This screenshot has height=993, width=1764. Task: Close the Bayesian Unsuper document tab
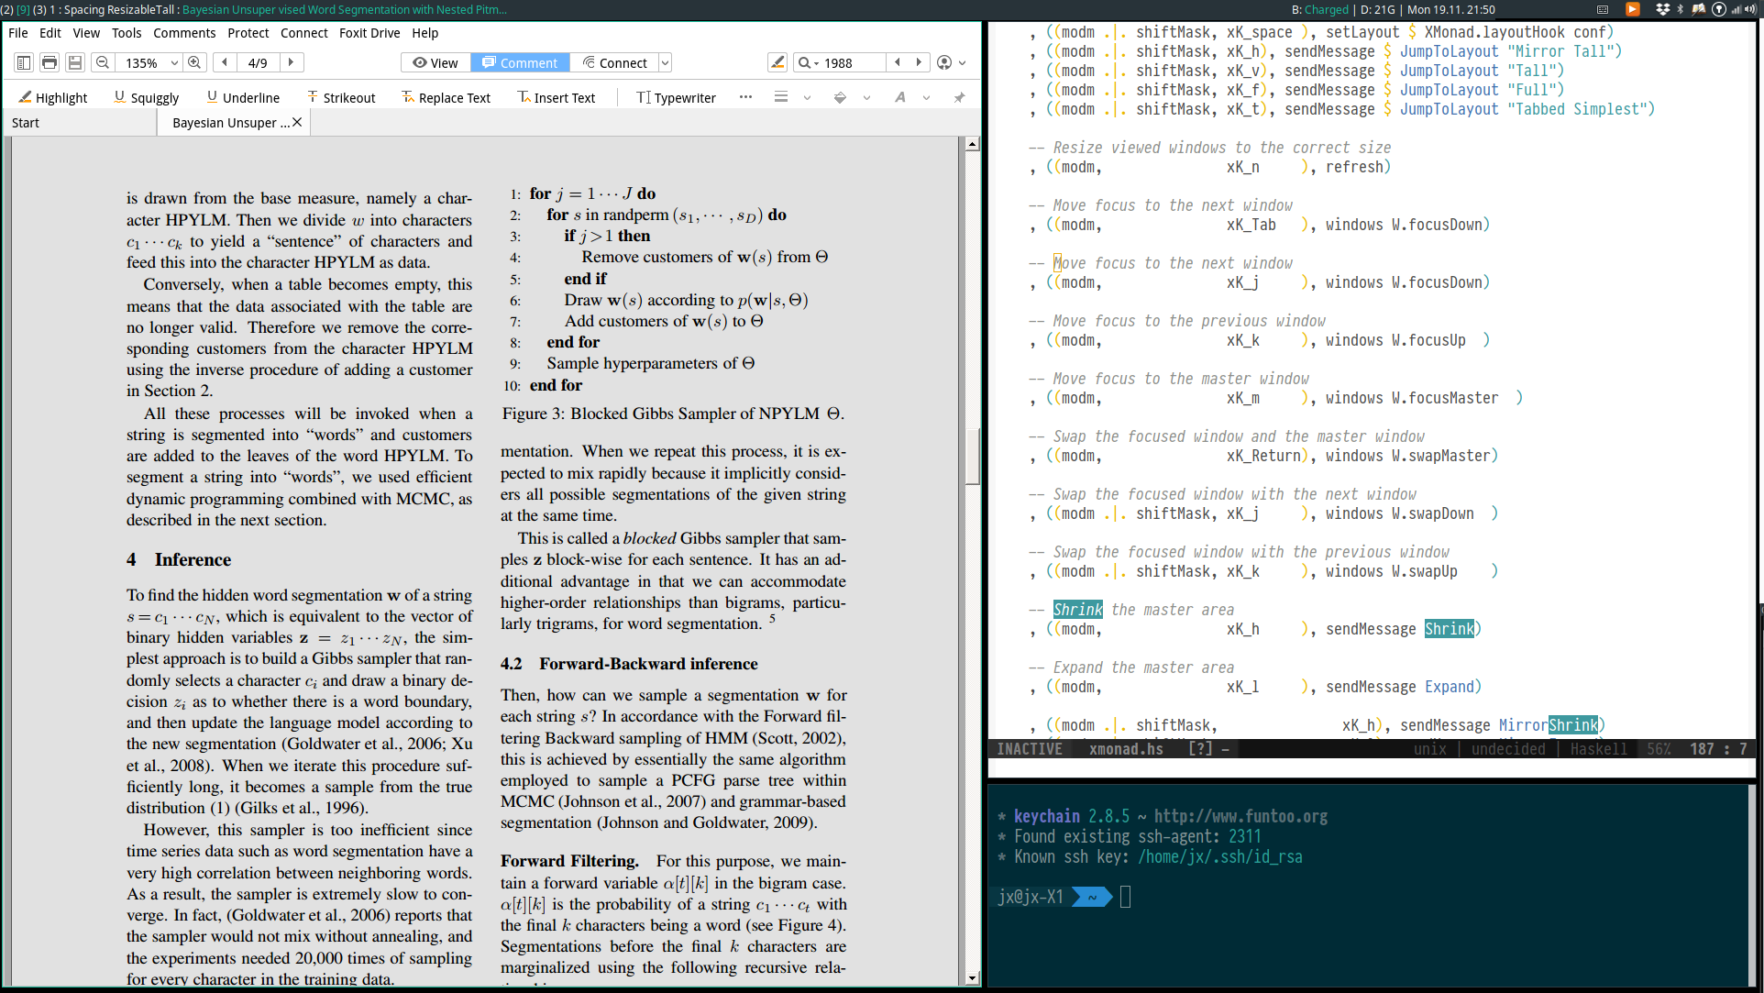[x=297, y=122]
